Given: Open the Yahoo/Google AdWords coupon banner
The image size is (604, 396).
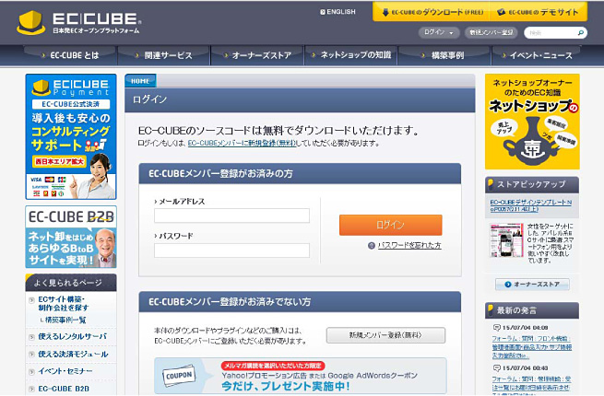Looking at the screenshot, I should (x=301, y=376).
